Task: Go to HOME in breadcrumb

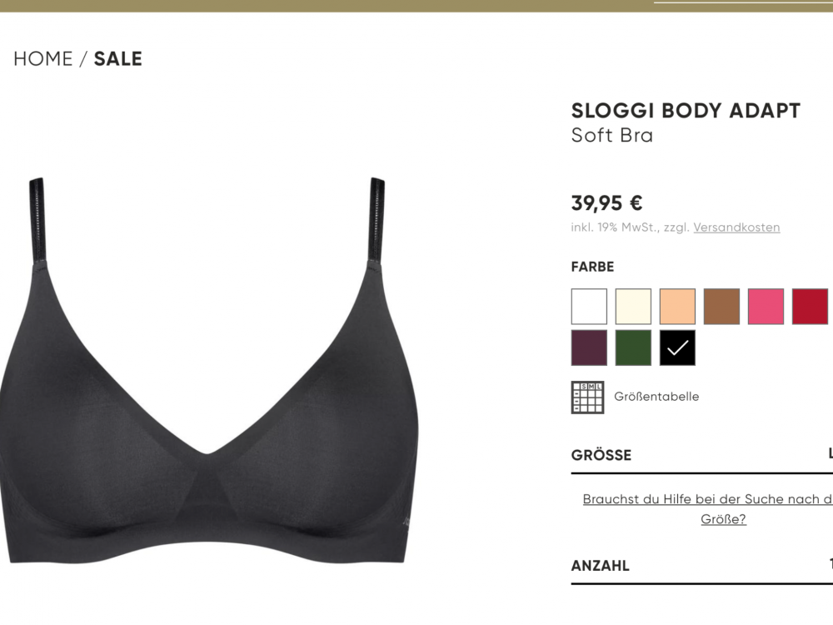Action: [x=43, y=58]
